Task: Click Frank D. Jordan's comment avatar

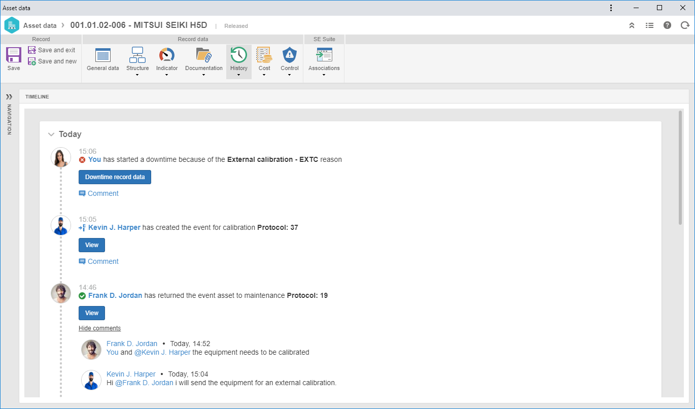Action: [91, 350]
